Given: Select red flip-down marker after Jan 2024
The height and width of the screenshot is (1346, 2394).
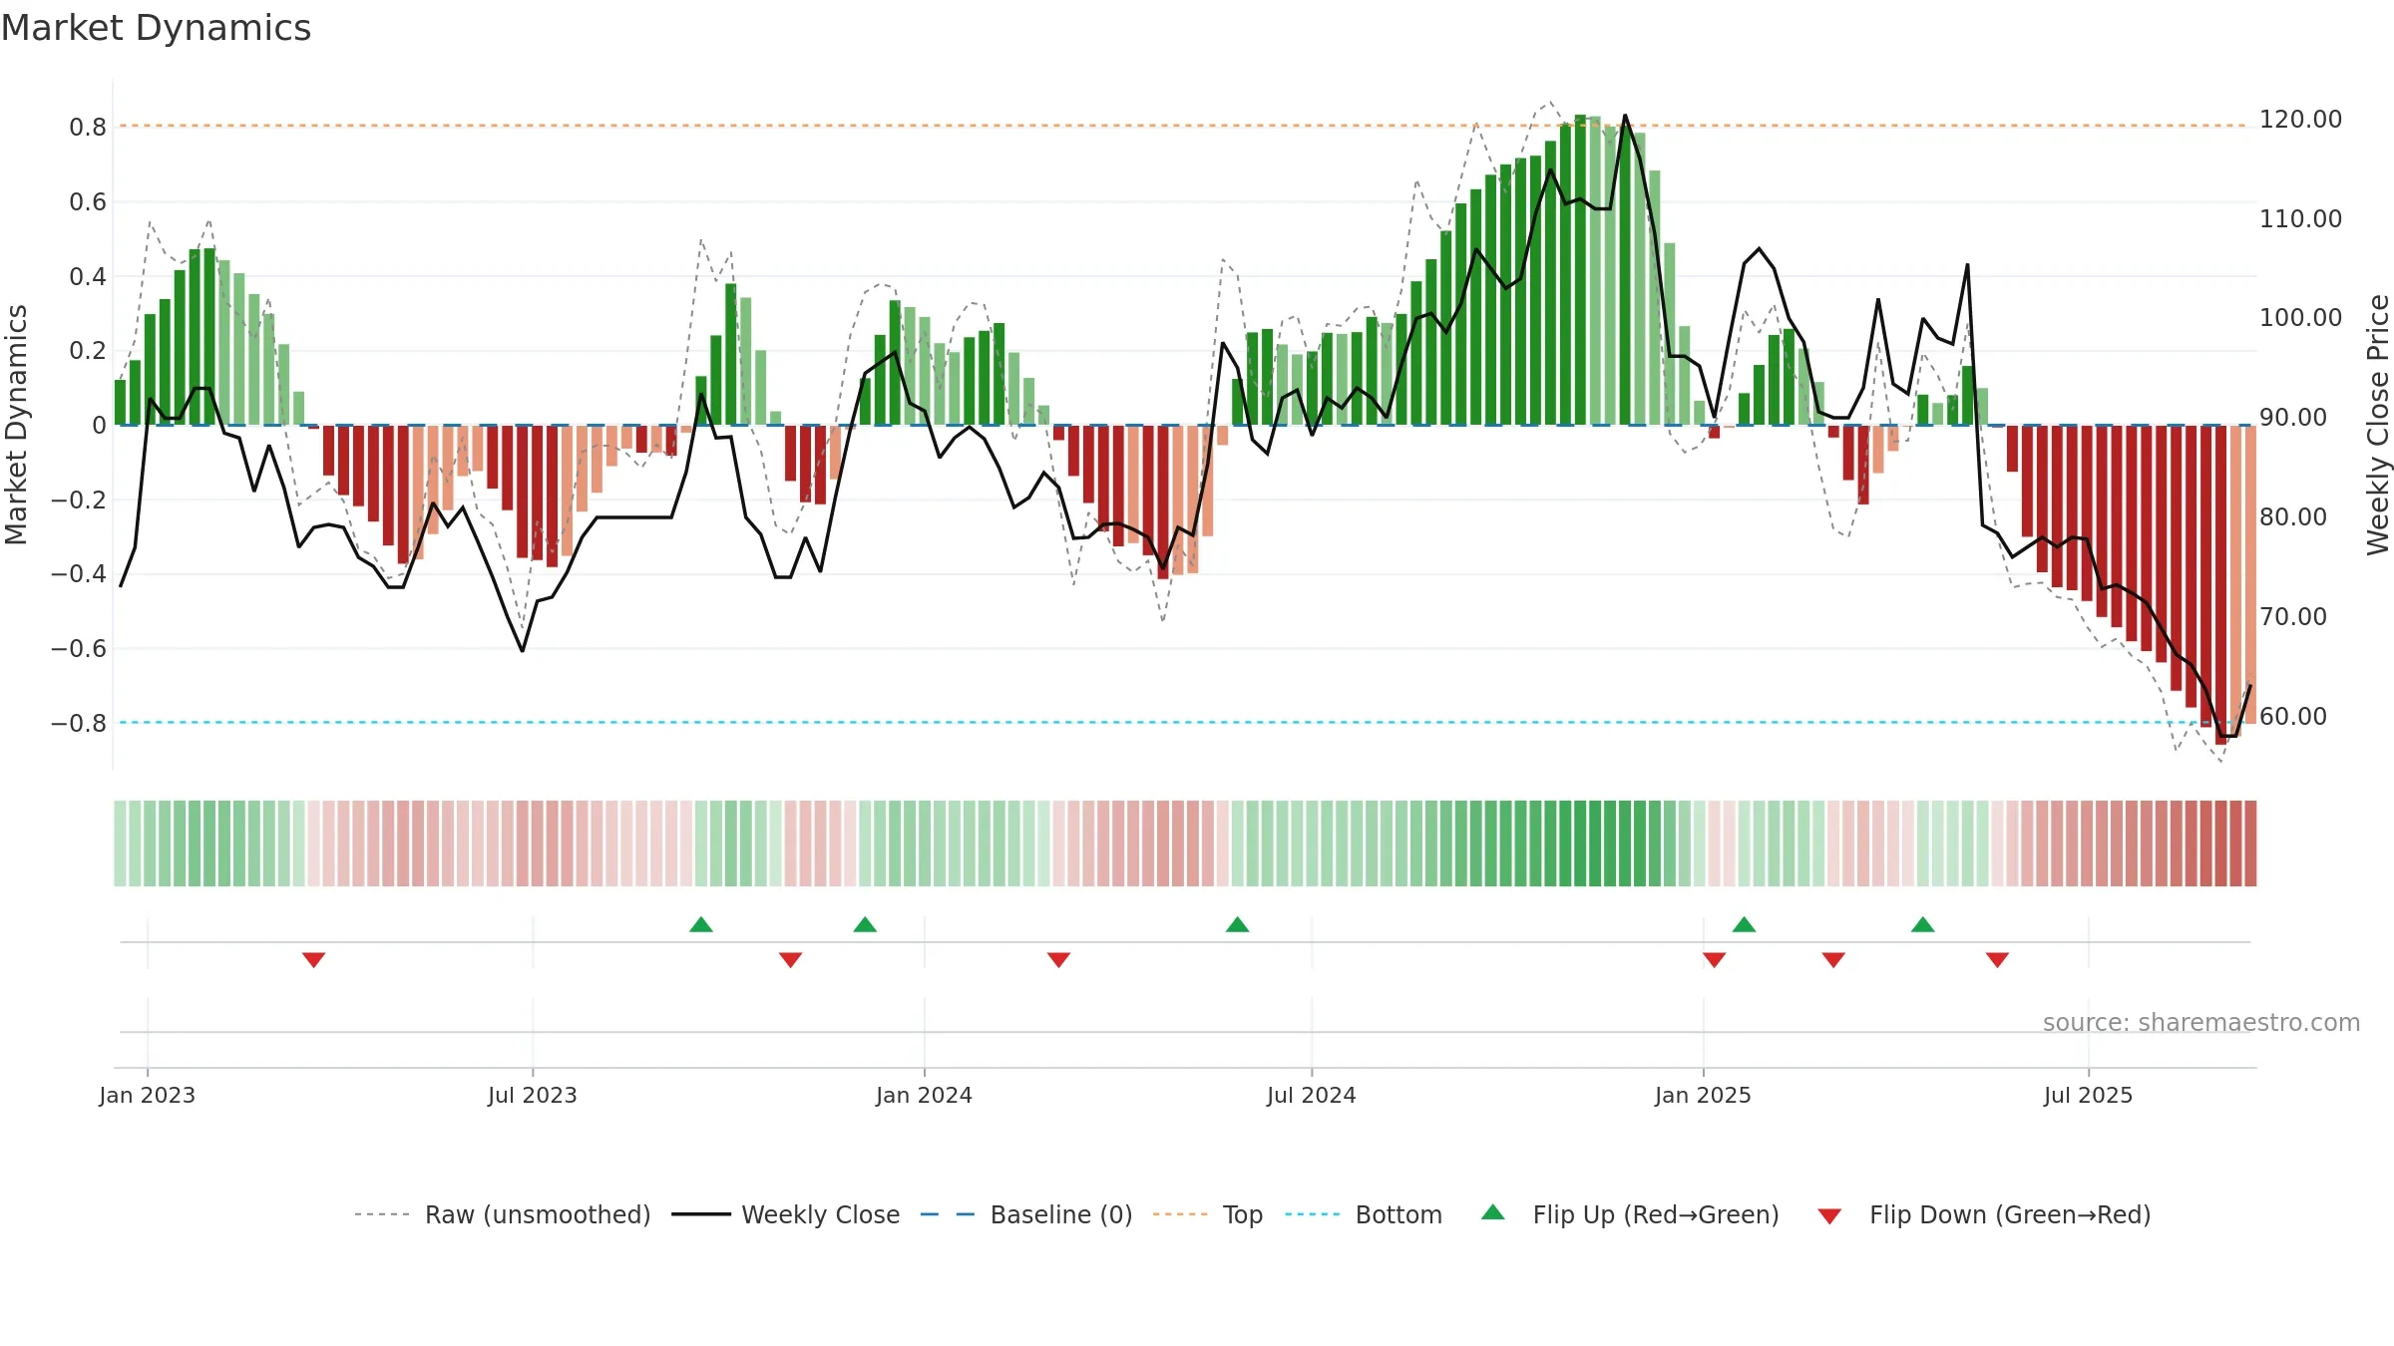Looking at the screenshot, I should pos(1058,959).
